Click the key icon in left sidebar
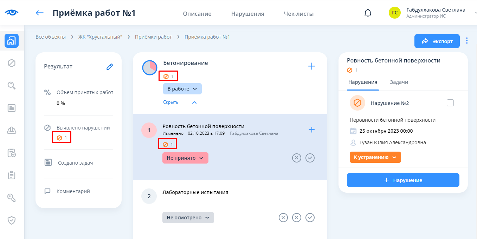 coord(12,198)
